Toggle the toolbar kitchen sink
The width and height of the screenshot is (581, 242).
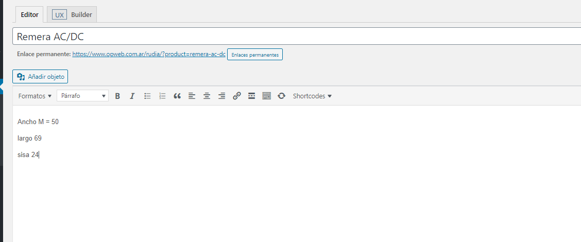point(266,96)
